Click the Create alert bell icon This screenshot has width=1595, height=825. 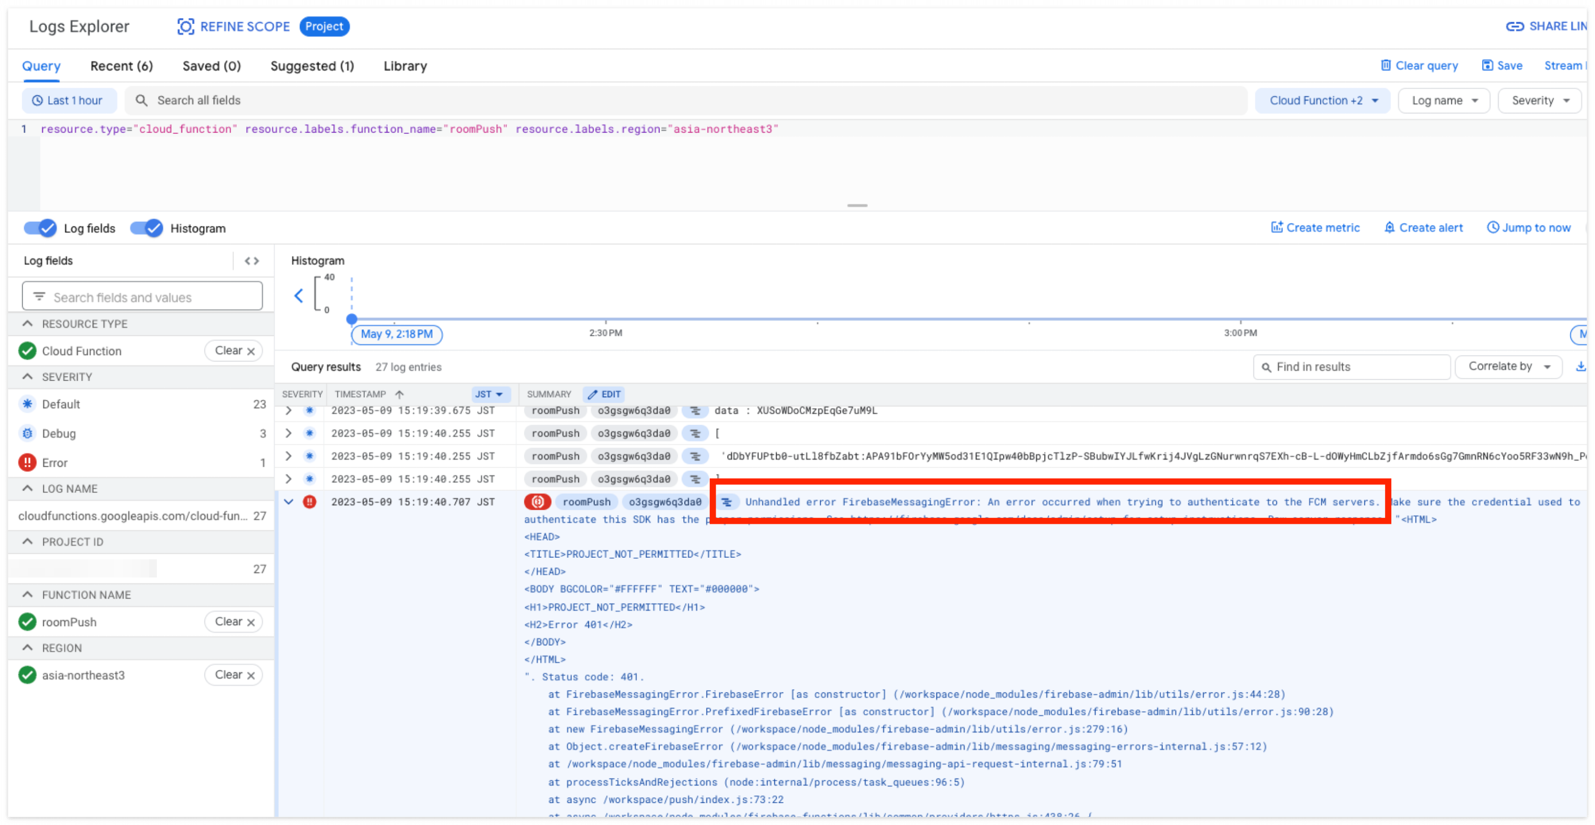(x=1389, y=227)
